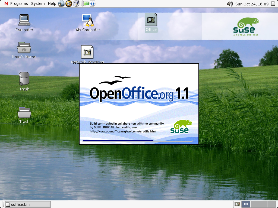Switch to the third workspace
278x208 pixels.
263,204
